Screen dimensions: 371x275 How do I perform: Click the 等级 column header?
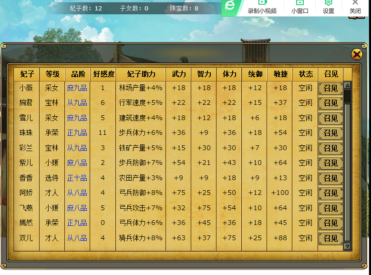coord(52,74)
